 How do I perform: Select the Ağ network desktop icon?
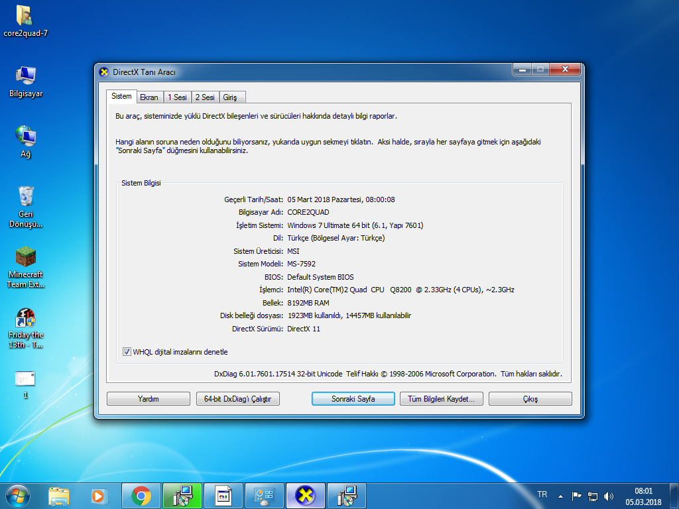[26, 142]
